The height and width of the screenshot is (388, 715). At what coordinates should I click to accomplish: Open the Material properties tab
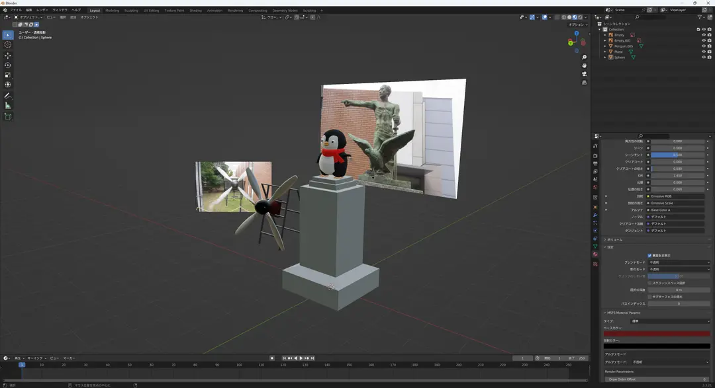point(595,254)
